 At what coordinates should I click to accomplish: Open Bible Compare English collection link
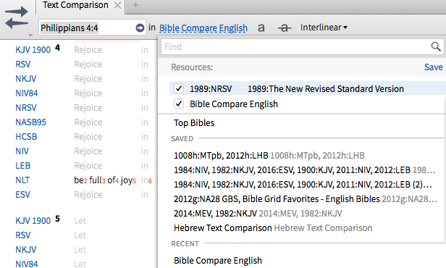203,28
